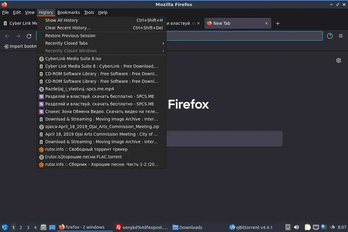Open qBittorrent v4.4.1 taskbar entry

tap(251, 227)
